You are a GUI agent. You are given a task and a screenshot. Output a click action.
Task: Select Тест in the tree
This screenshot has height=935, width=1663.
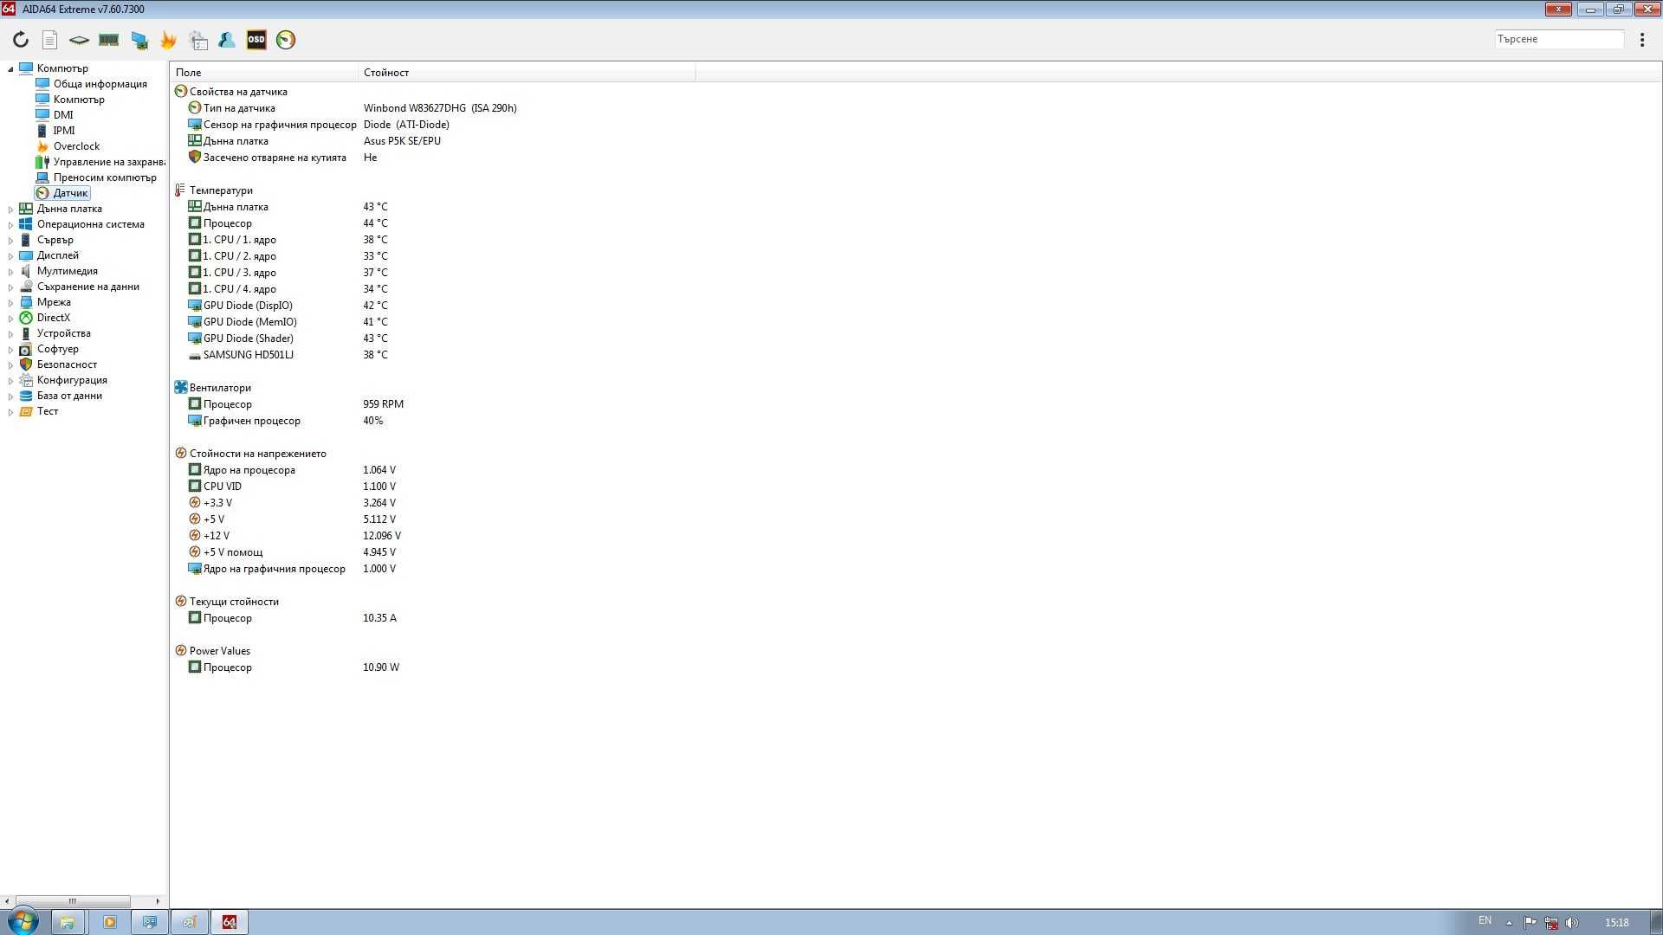pyautogui.click(x=47, y=411)
